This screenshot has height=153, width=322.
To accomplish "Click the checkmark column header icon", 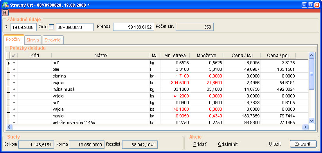I will click(x=14, y=56).
